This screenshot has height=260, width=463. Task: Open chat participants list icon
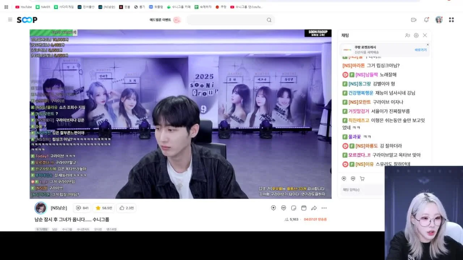click(408, 35)
